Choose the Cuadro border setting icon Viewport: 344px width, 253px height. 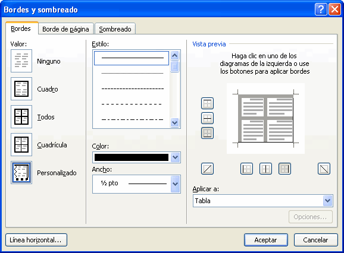(x=21, y=88)
